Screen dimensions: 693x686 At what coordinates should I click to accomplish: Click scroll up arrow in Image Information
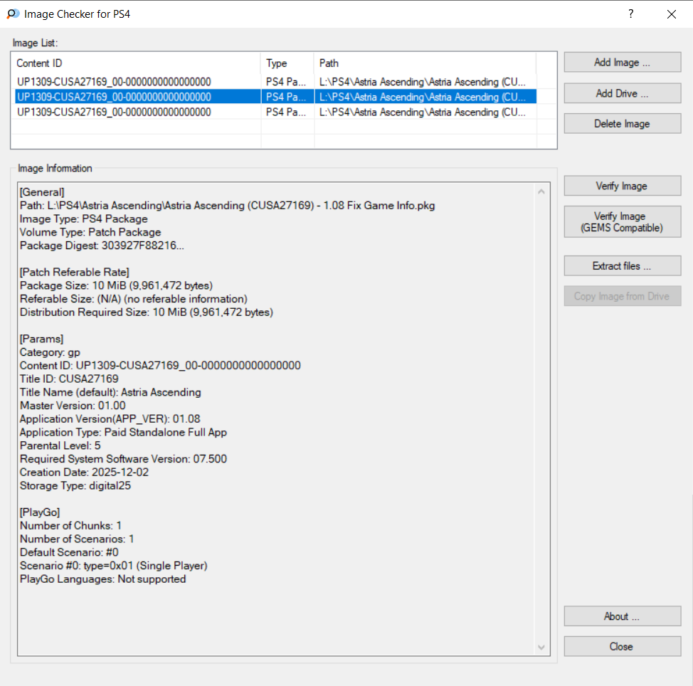(x=542, y=191)
